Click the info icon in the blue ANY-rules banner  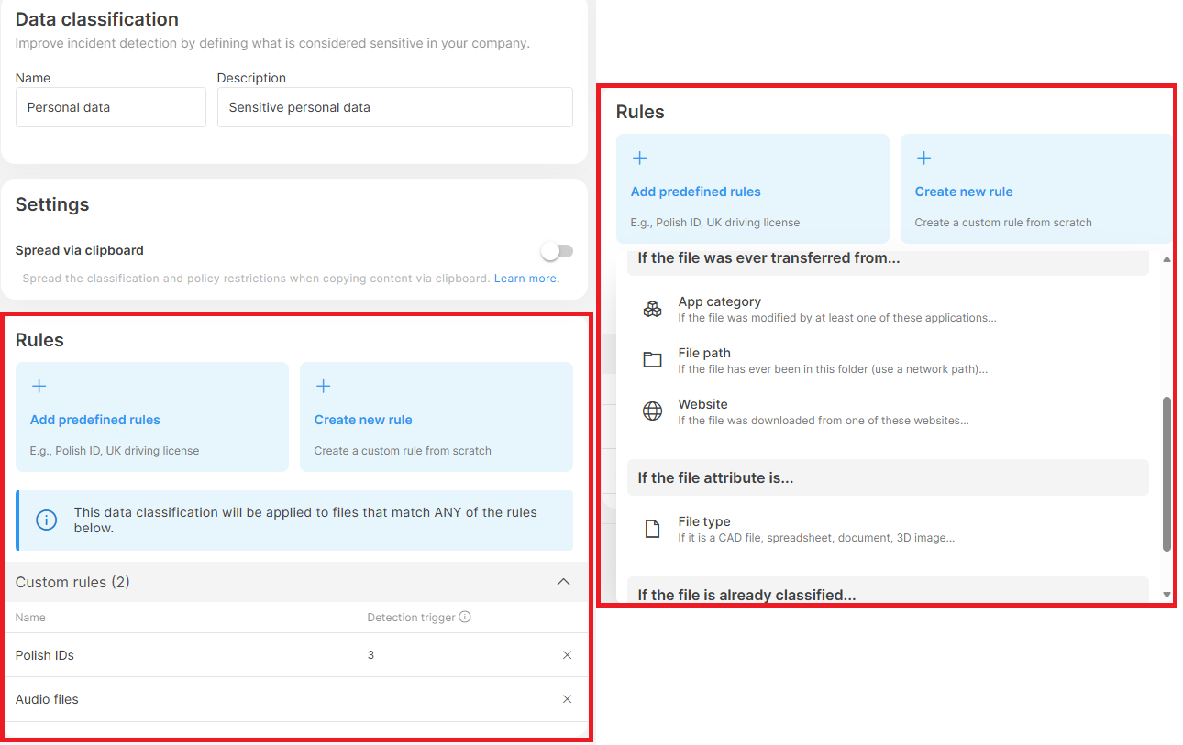pos(46,520)
